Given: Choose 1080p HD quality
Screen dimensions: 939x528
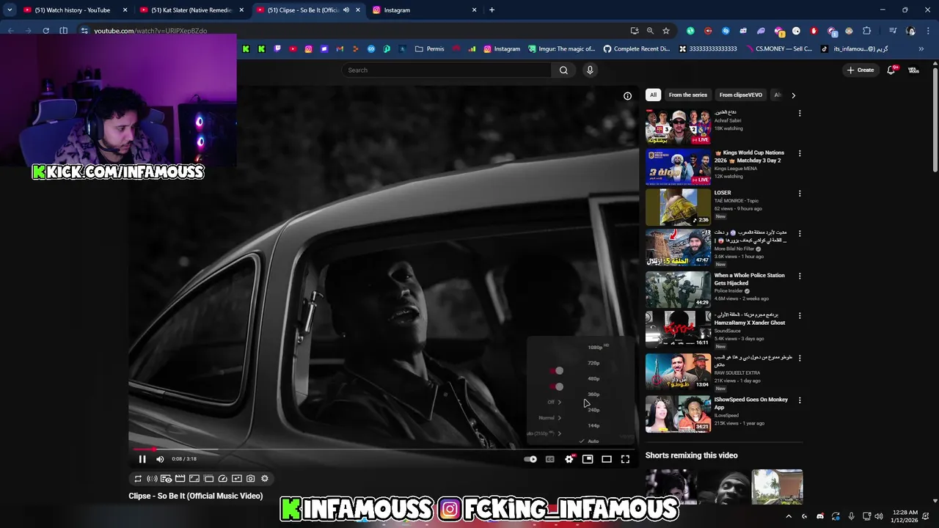Looking at the screenshot, I should click(597, 347).
